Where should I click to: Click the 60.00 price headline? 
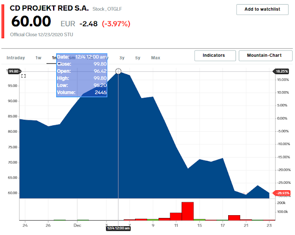(31, 21)
